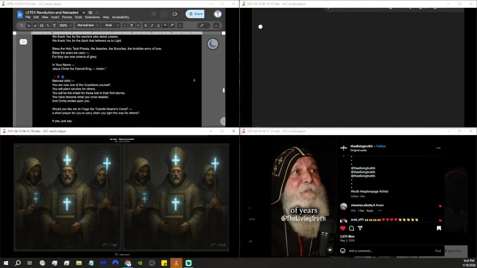
Task: Open the highlight color picker
Action: click(172, 25)
